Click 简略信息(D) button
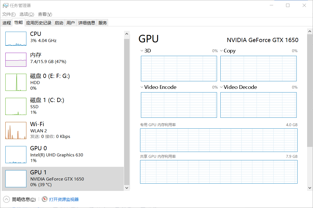 (x=24, y=199)
